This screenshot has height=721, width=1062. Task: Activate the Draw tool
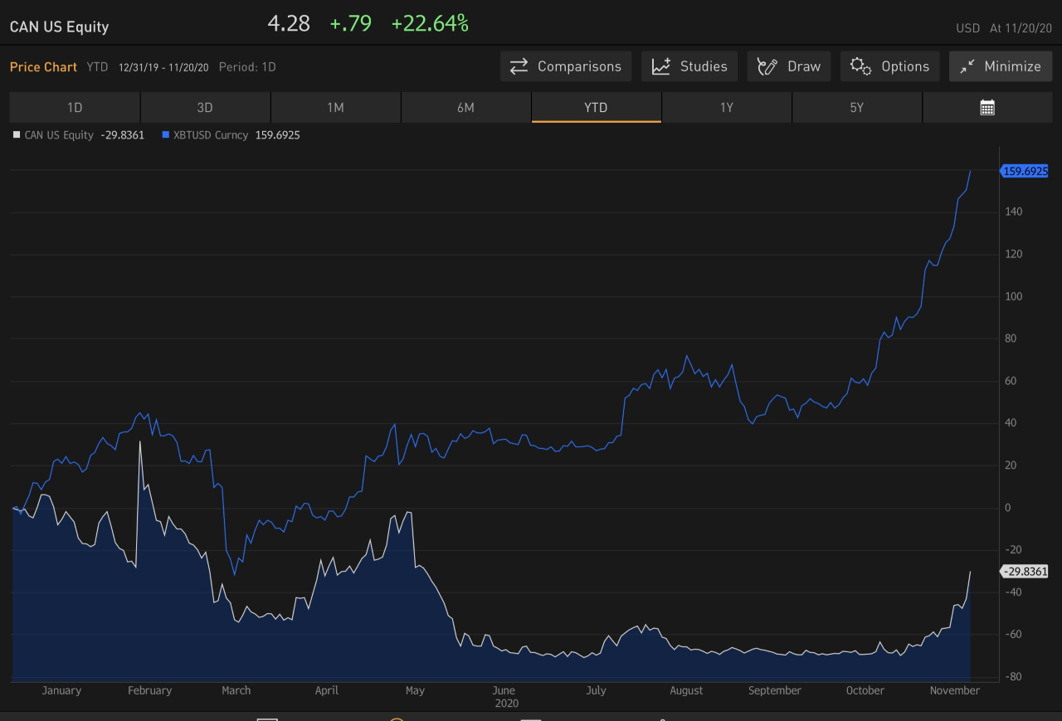click(x=789, y=66)
